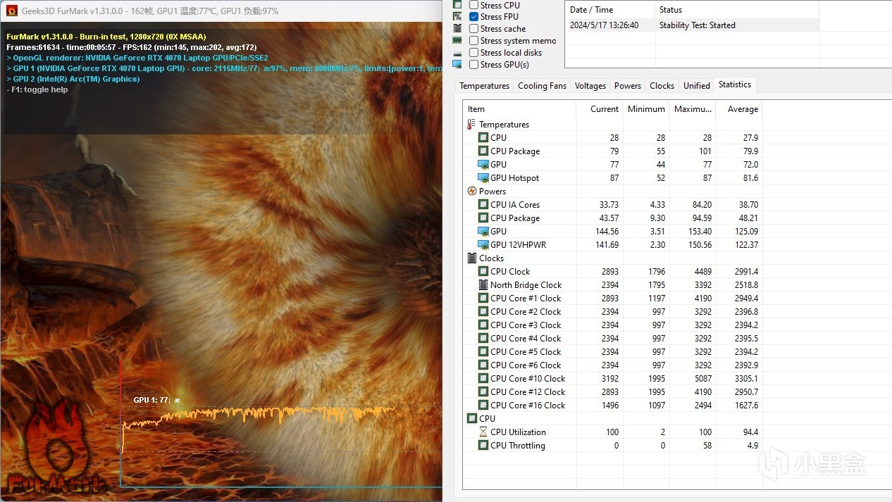892x502 pixels.
Task: Click the CPU Core #12 Clock icon
Action: 483,392
